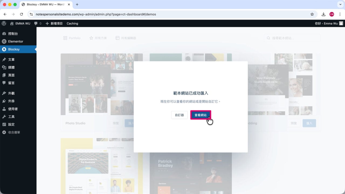Open 頁面 pages menu
This screenshot has width=345, height=194.
(18, 75)
